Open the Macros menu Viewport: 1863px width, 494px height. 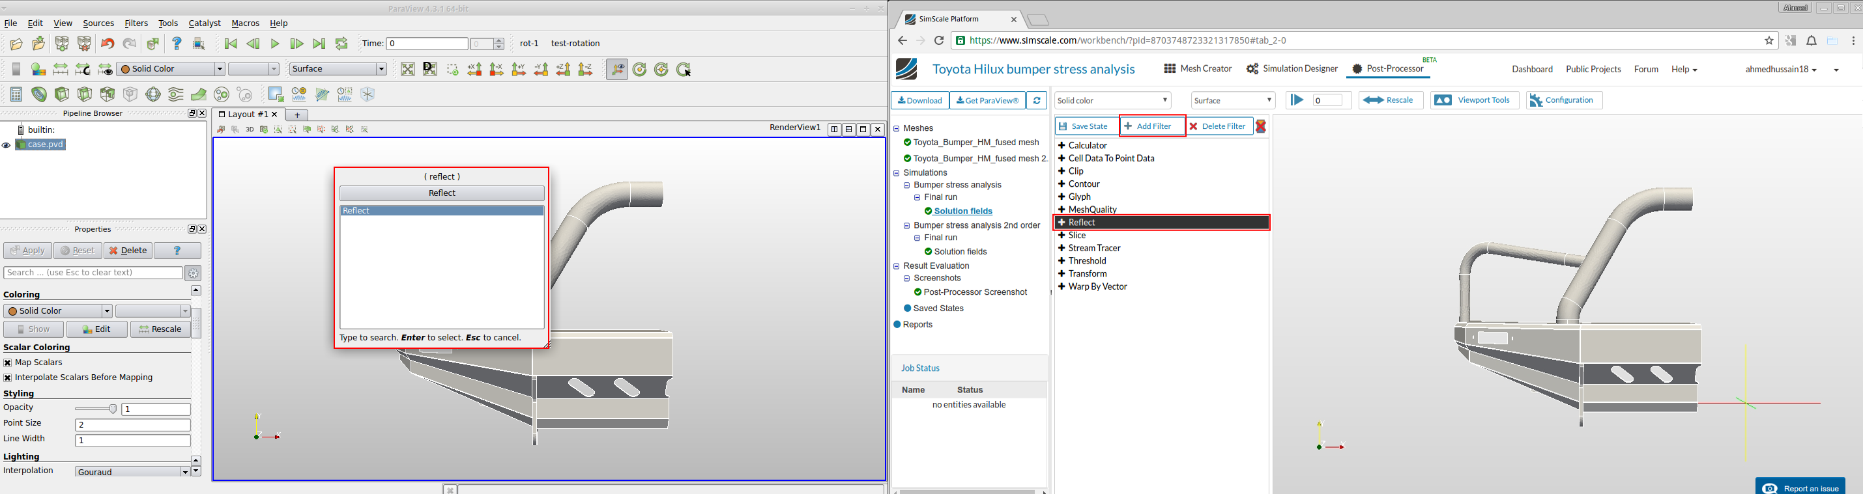(x=245, y=24)
